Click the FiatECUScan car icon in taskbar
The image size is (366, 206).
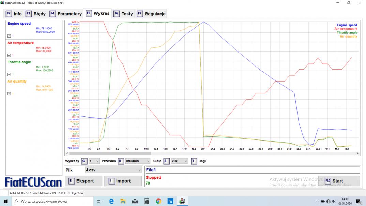click(x=182, y=201)
